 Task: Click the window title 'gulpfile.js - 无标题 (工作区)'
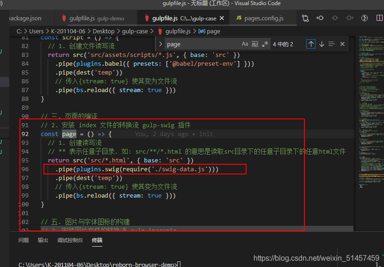pyautogui.click(x=196, y=3)
